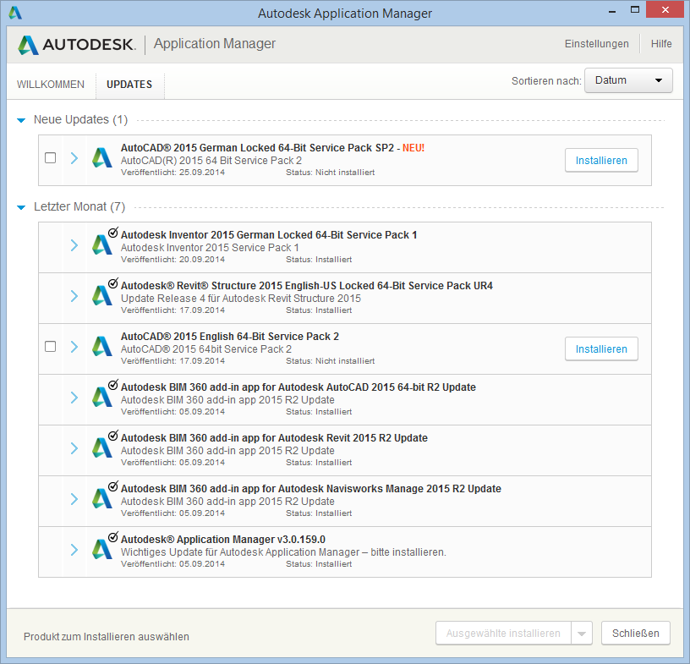Maximize the Application Manager window

click(634, 9)
